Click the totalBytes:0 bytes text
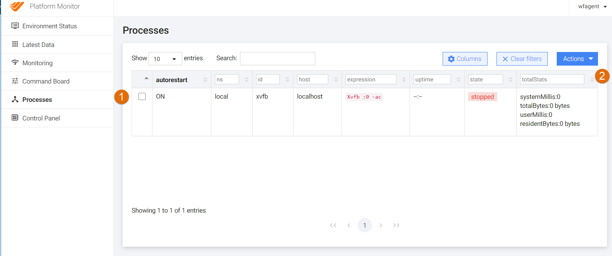The image size is (612, 256). click(545, 106)
